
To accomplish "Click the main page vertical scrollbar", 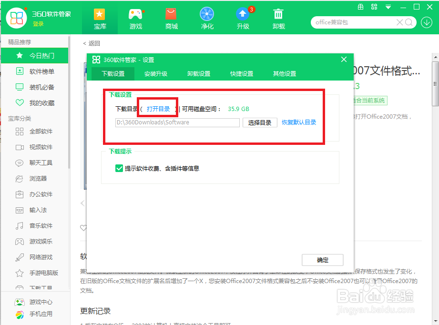I will 435,84.
